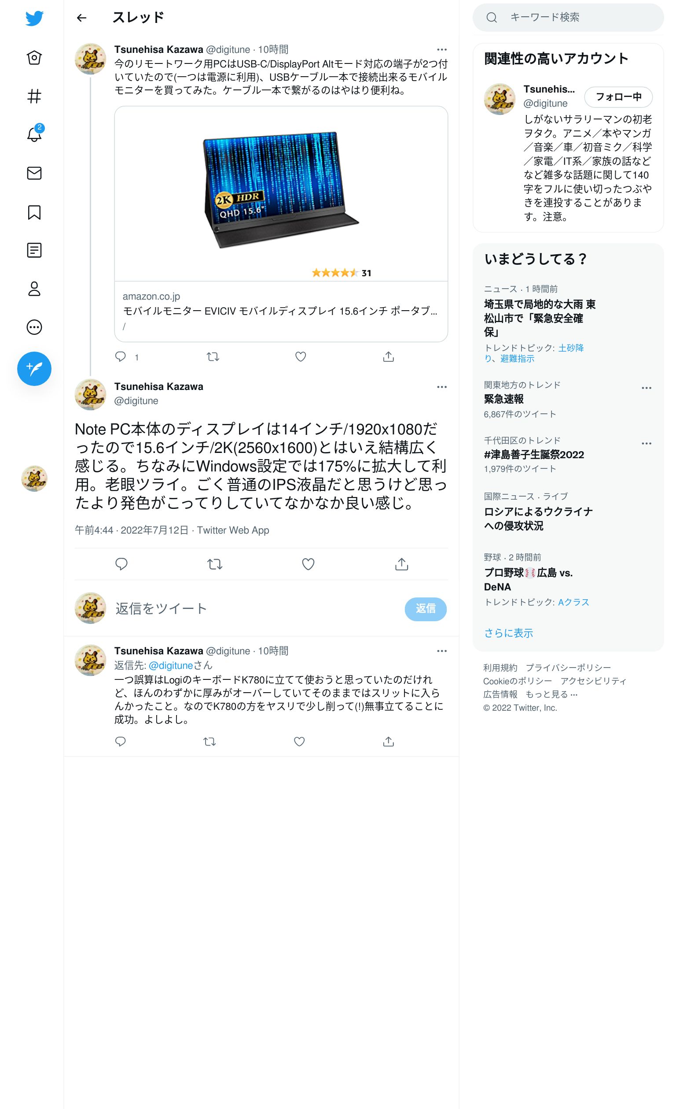Open the sidebar more circle menu
Viewport: 676px width, 1109px height.
34,327
